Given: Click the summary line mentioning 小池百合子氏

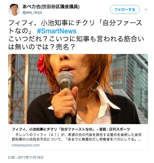Looking at the screenshot, I should click(x=76, y=139).
